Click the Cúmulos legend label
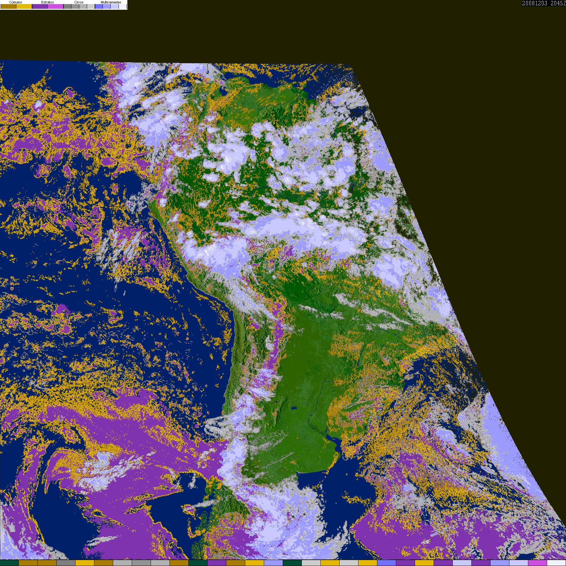This screenshot has height=566, width=566. pyautogui.click(x=16, y=2)
